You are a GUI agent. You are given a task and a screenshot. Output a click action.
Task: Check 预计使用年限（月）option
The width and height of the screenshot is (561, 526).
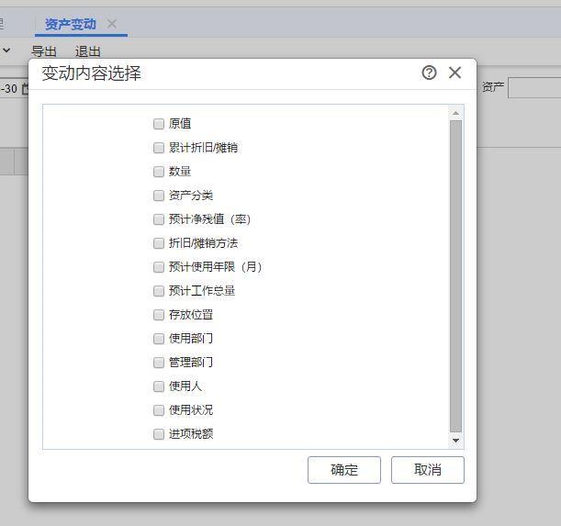[x=159, y=267]
